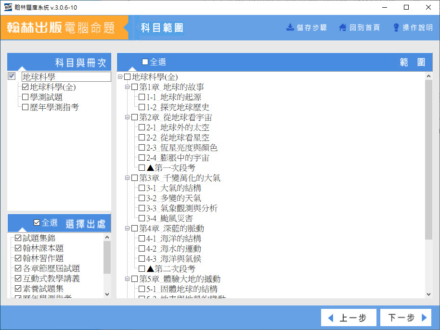Click the 儲存步驟 save icon
Image resolution: width=440 pixels, height=330 pixels.
click(290, 27)
